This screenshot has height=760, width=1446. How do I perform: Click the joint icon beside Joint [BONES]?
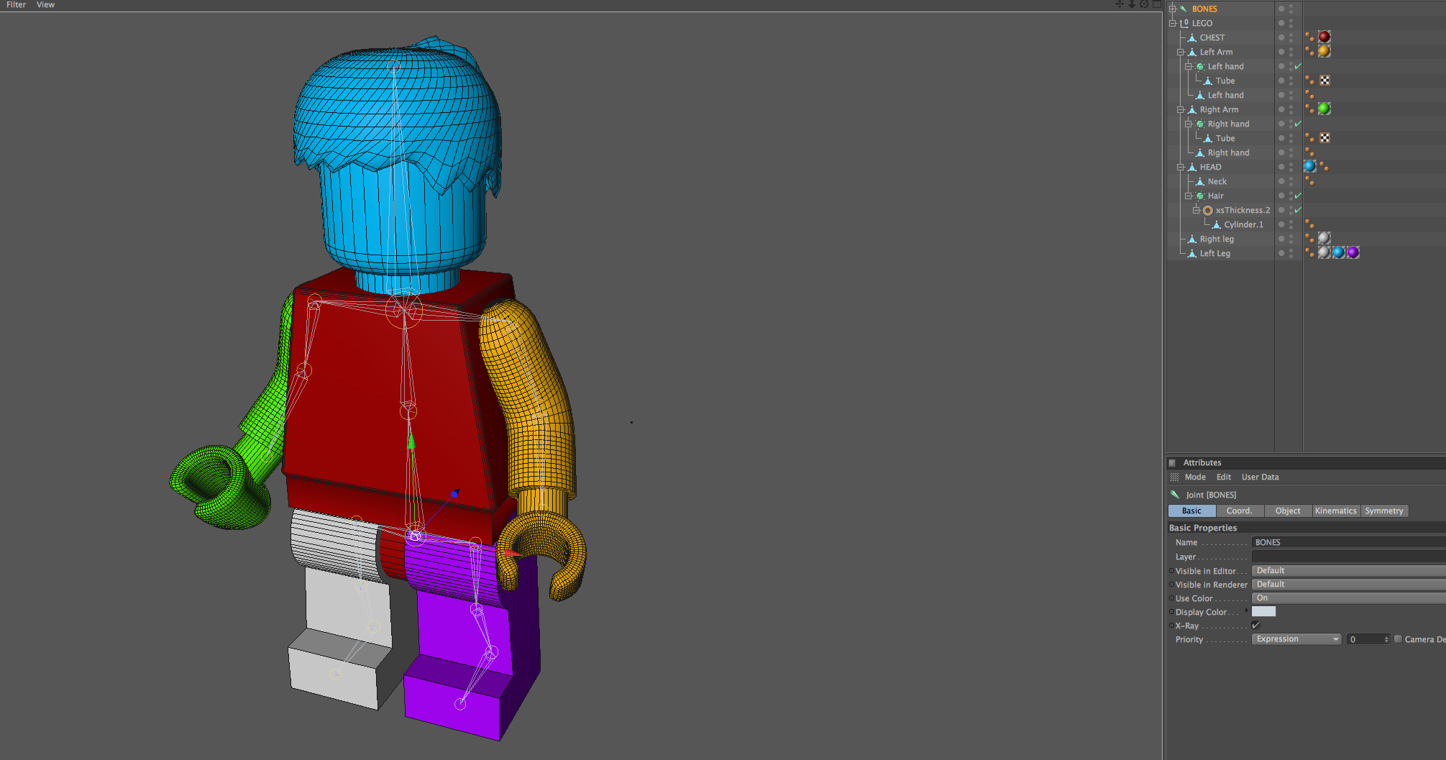tap(1175, 495)
